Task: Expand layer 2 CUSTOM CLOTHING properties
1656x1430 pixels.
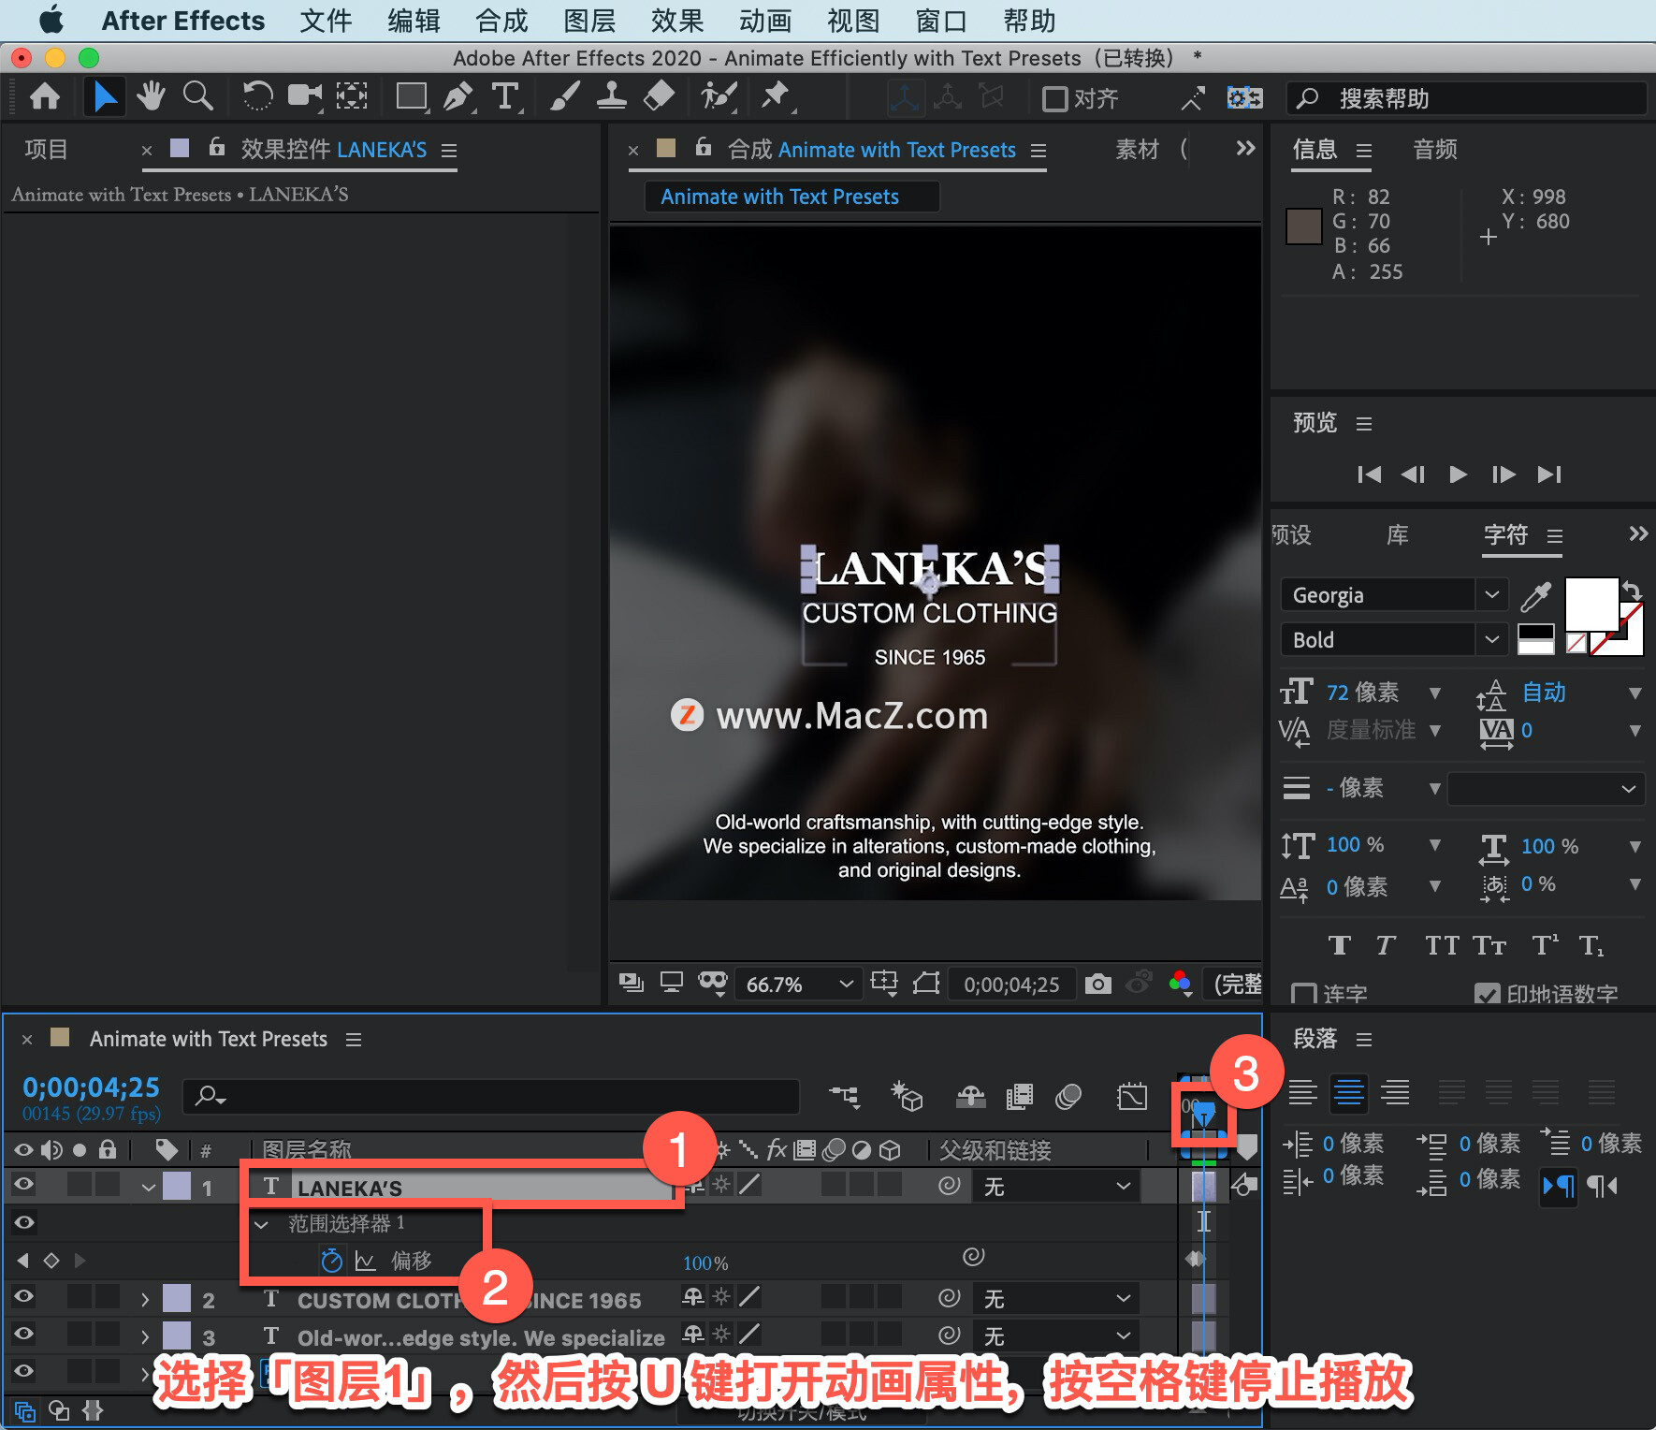Action: 145,1300
